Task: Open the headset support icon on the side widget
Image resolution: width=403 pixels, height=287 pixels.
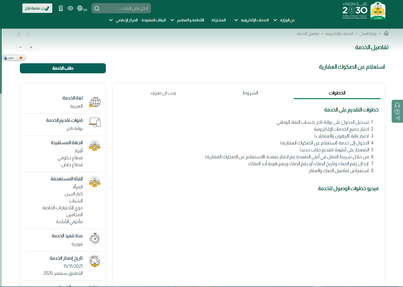Action: 397,105
